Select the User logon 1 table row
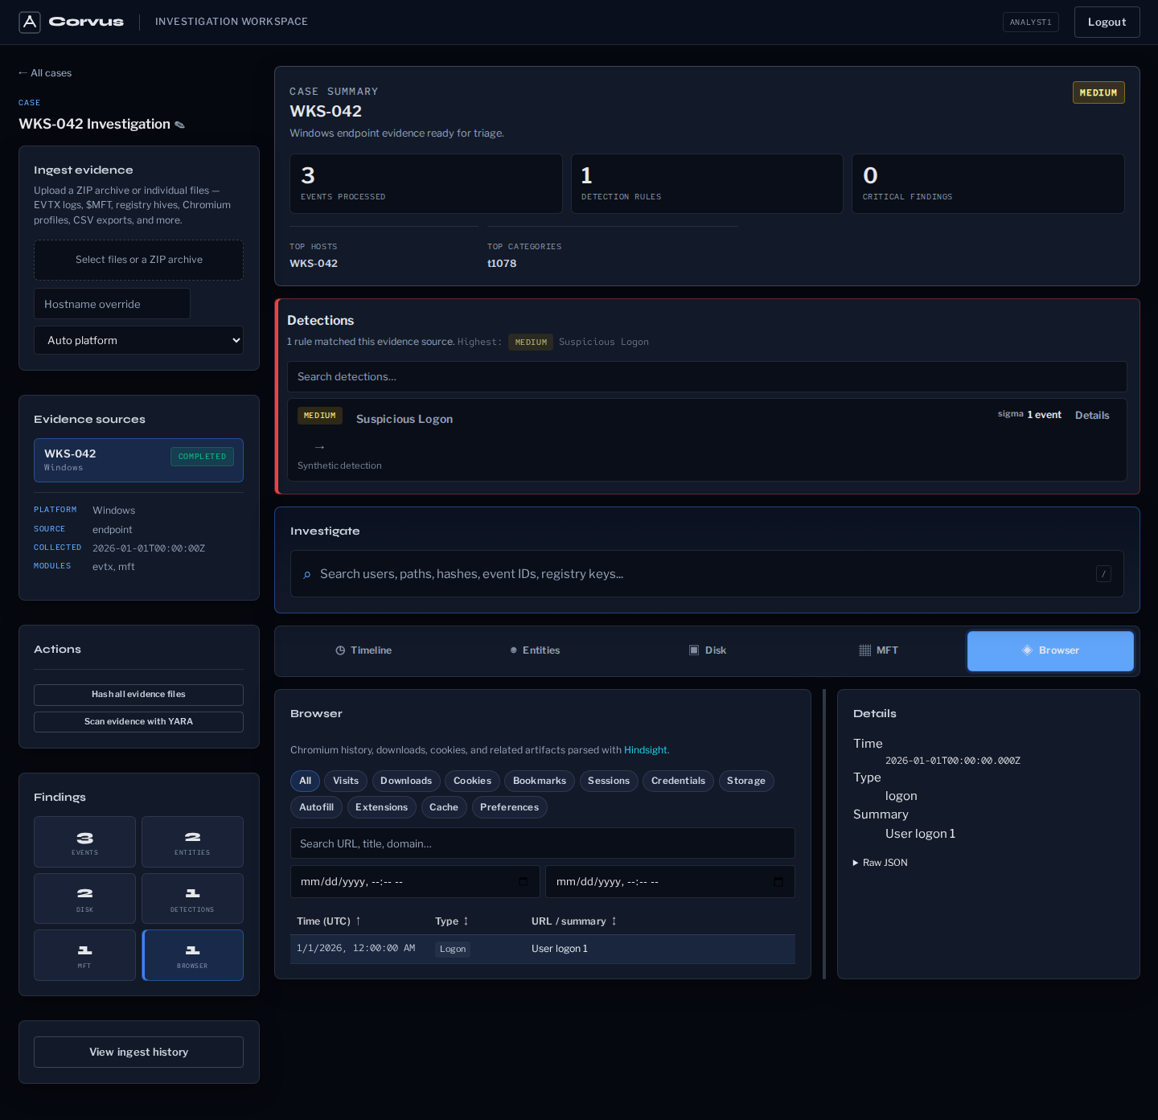 click(x=542, y=949)
